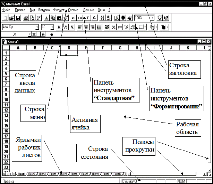Image resolution: width=213 pixels, height=184 pixels.
Task: Open a file with the Open folder icon
Action: coord(11,18)
